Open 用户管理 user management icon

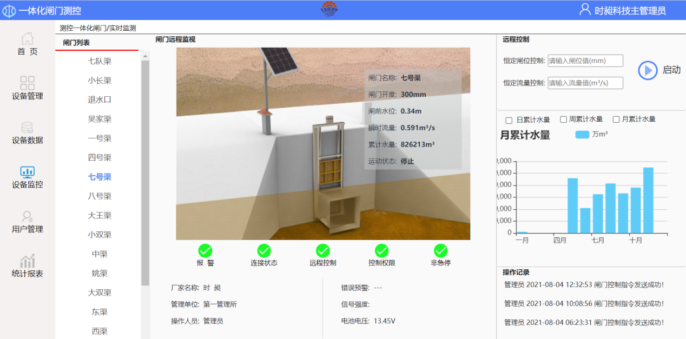(x=28, y=217)
